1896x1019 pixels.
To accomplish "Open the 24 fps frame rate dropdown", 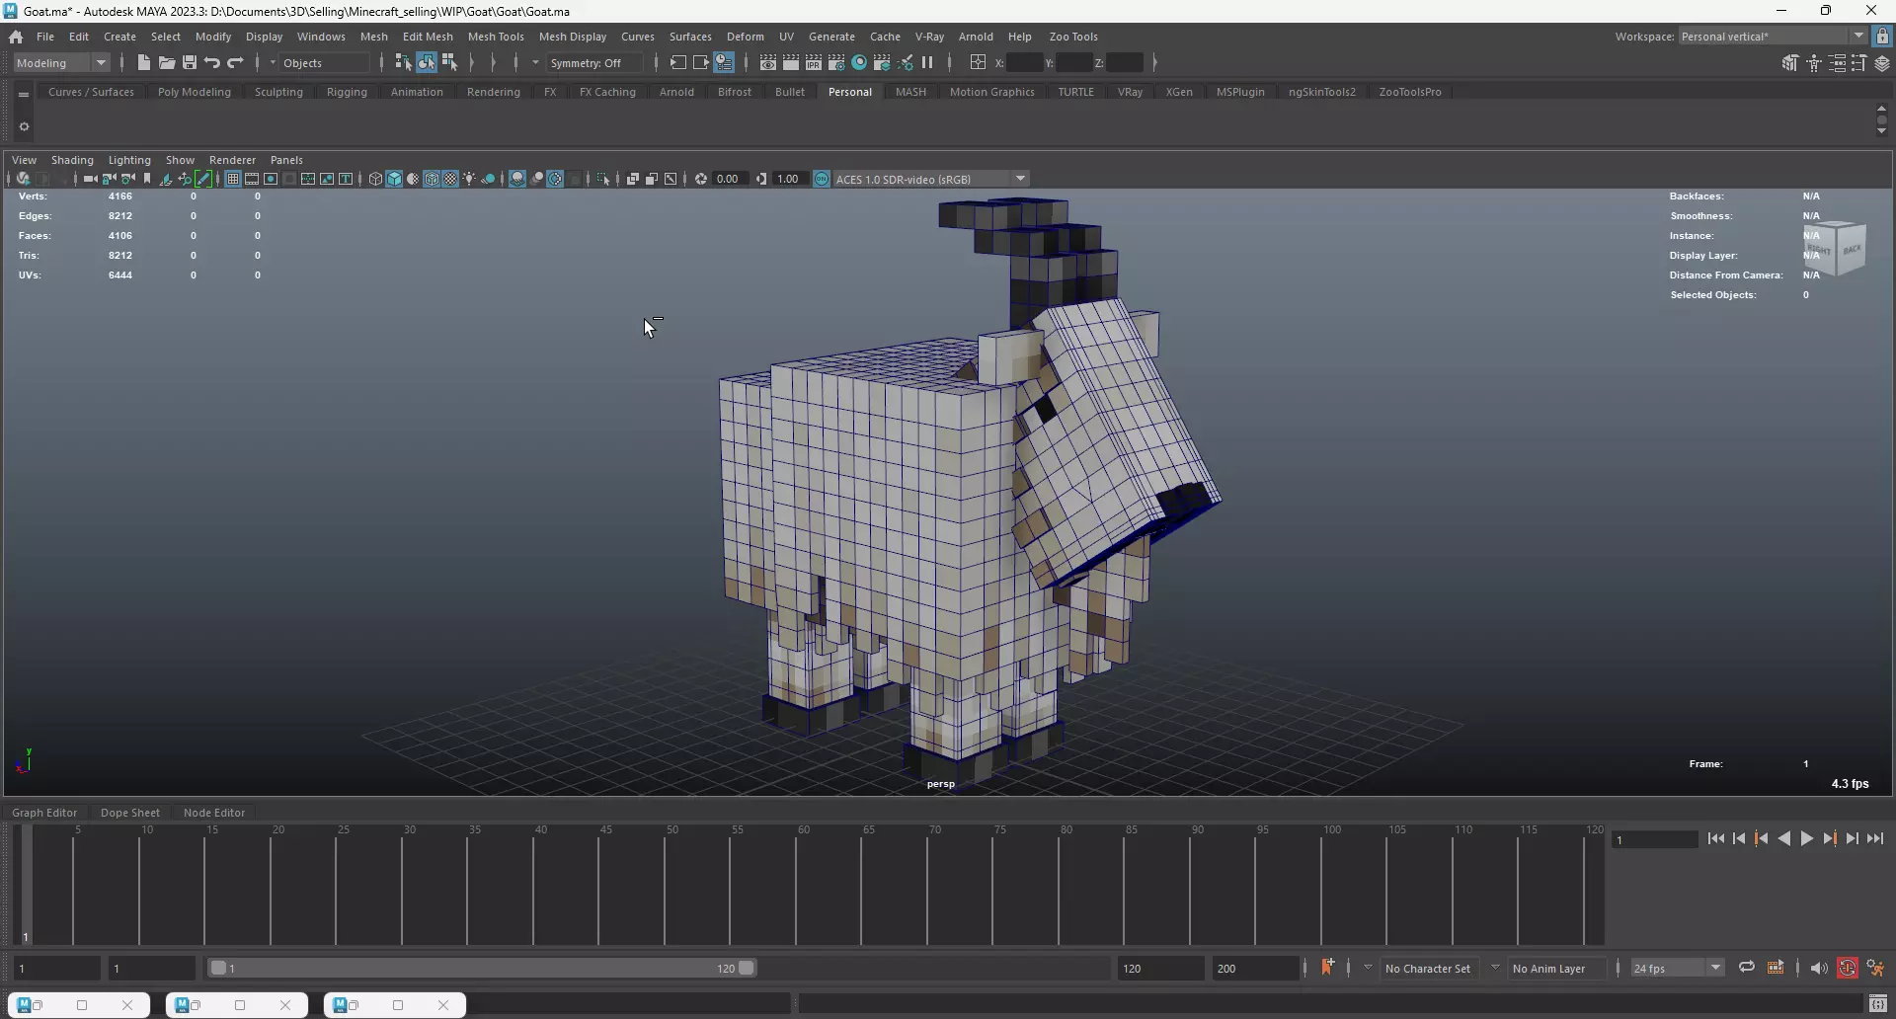I will click(x=1677, y=969).
